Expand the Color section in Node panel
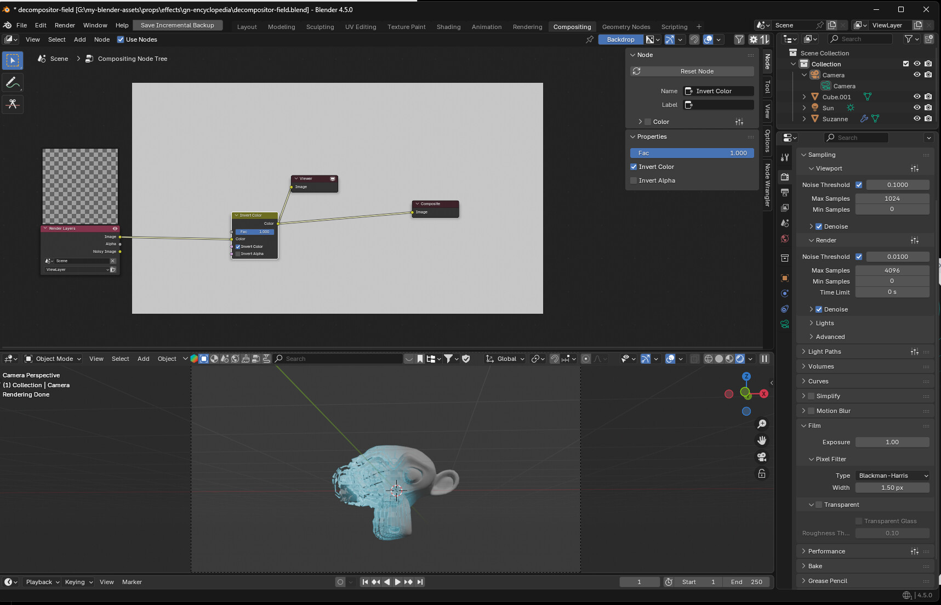 pyautogui.click(x=640, y=122)
